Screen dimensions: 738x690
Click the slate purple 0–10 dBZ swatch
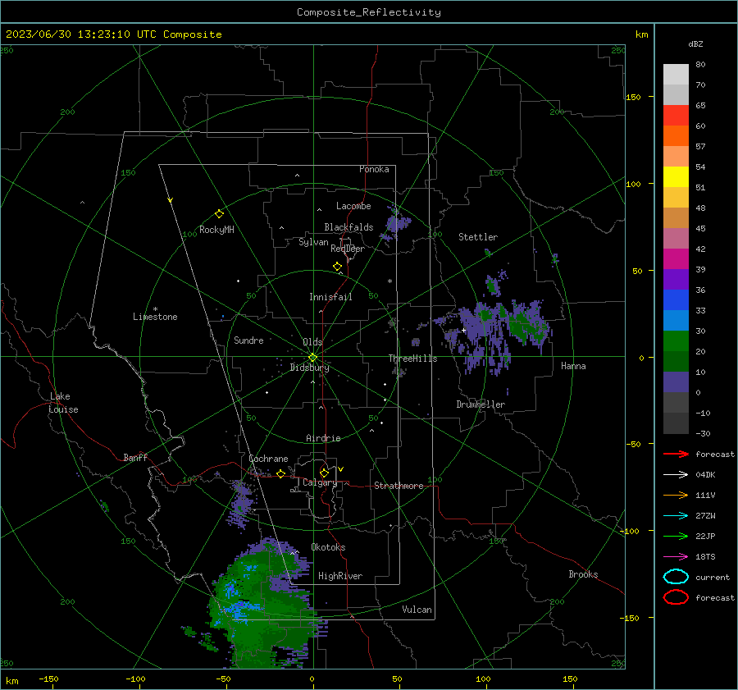click(676, 382)
